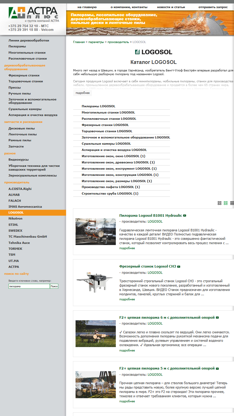234x416 pixels.
Task: Select manufacturer 'A.COSTA.Righi'
Action: click(x=20, y=189)
